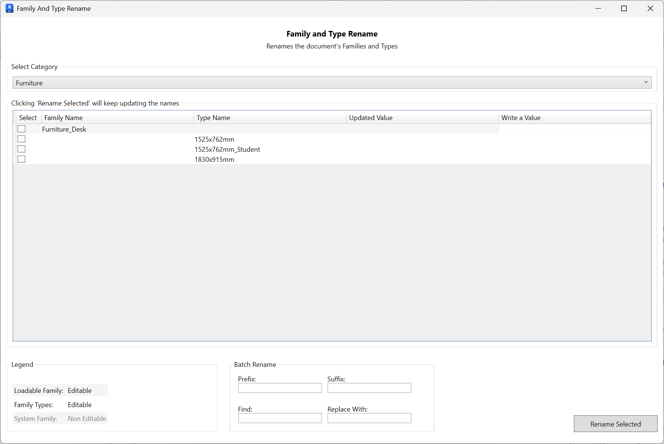The height and width of the screenshot is (444, 664).
Task: Click the Family And Type Rename app icon
Action: tap(9, 8)
